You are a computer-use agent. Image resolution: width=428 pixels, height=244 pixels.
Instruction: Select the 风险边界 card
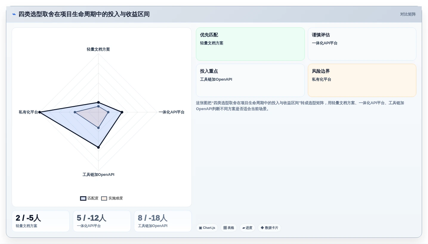point(362,80)
